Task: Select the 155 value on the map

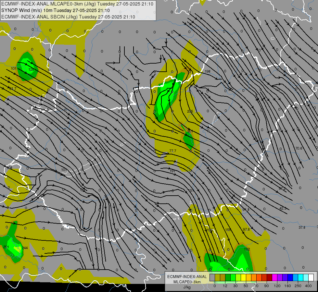Action: (x=228, y=230)
